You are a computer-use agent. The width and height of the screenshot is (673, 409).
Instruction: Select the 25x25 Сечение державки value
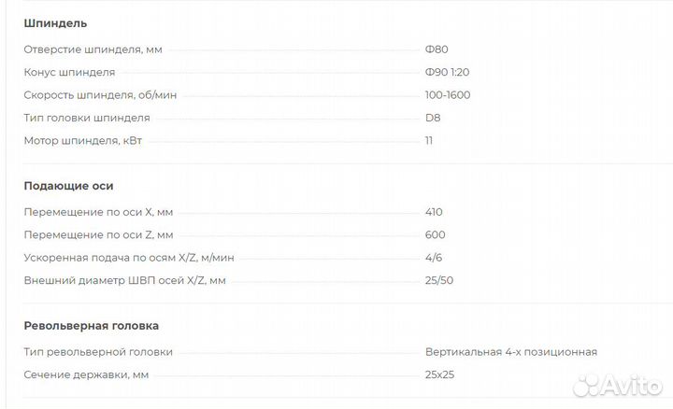[x=440, y=375]
